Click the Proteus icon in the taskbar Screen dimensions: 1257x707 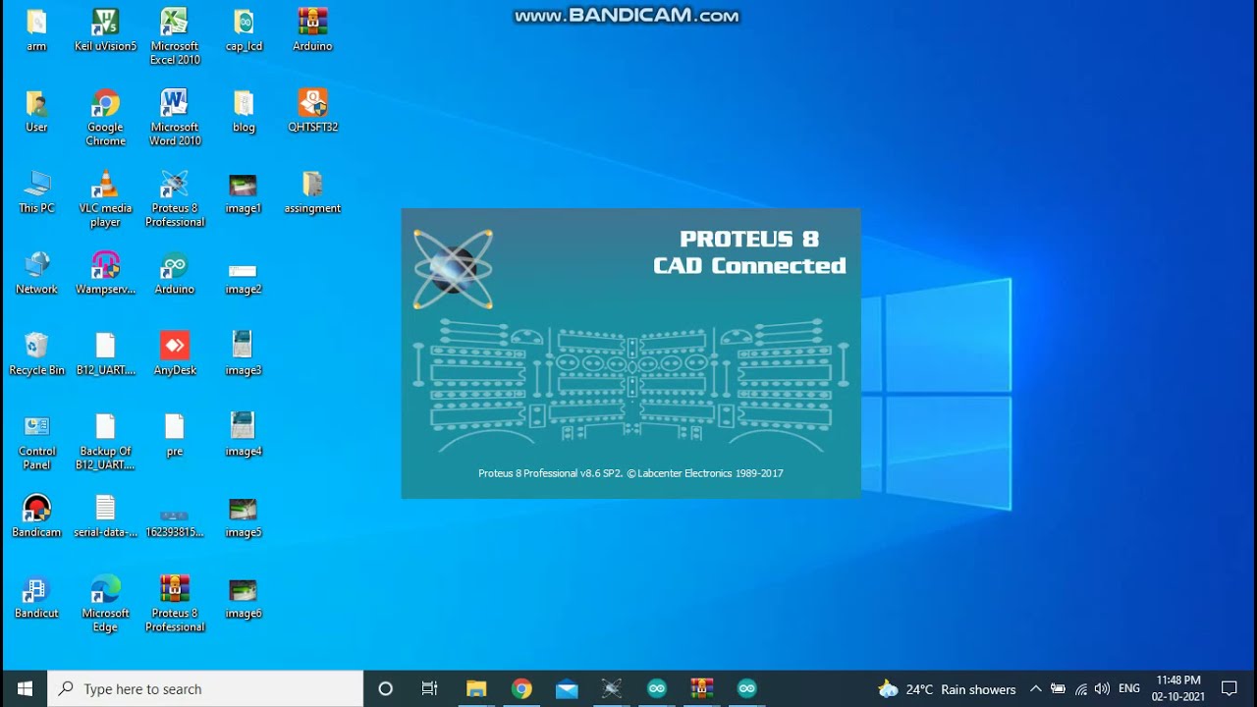[612, 688]
